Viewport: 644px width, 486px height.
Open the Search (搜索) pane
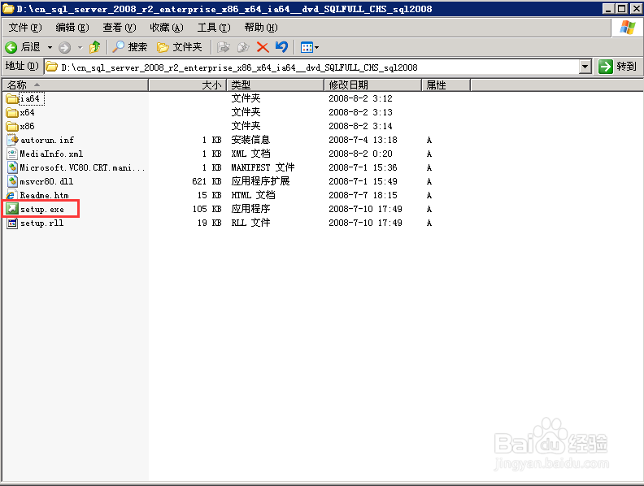click(x=130, y=47)
